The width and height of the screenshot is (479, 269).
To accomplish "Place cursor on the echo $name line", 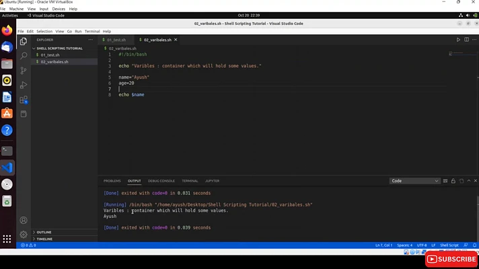I will 132,95.
